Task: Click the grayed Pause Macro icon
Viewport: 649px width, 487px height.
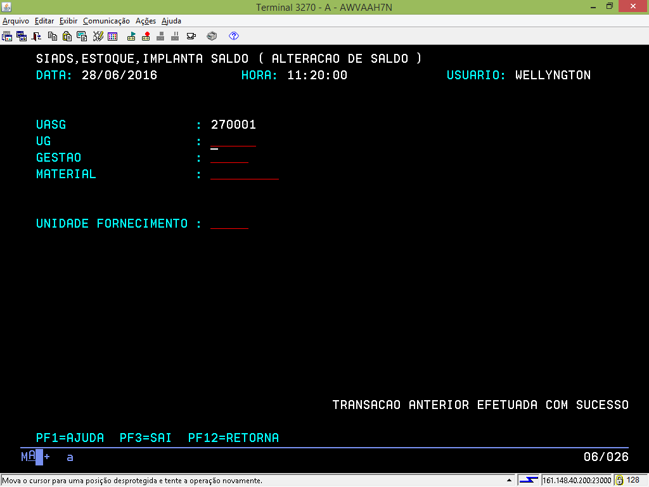Action: click(x=175, y=36)
